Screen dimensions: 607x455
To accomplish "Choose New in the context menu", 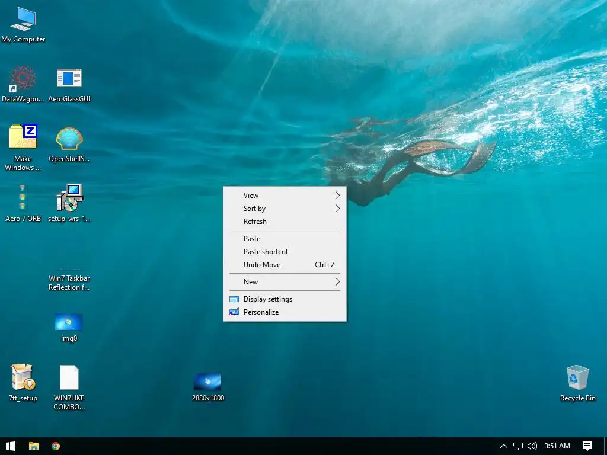I will 285,282.
